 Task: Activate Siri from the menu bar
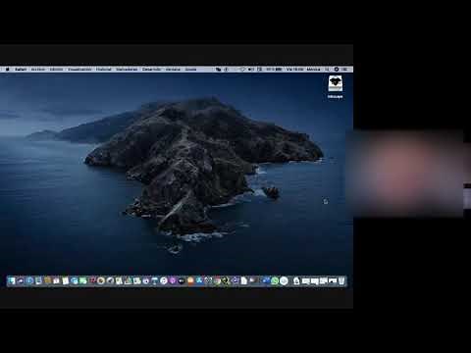coord(337,70)
